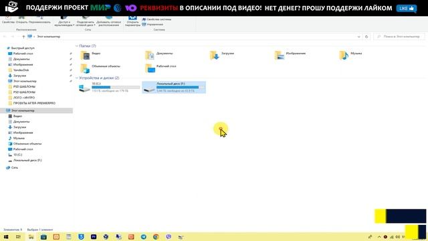The height and width of the screenshot is (241, 428).
Task: Open ПРОЕКТЫ AFTER-PREMIERPRO in the sidebar
Action: pyautogui.click(x=31, y=103)
